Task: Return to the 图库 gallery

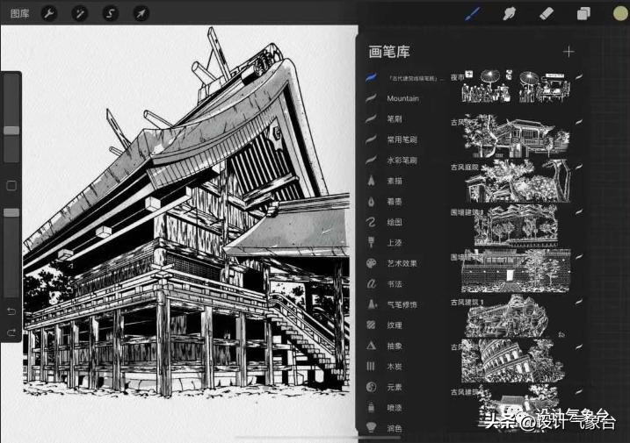Action: point(20,14)
